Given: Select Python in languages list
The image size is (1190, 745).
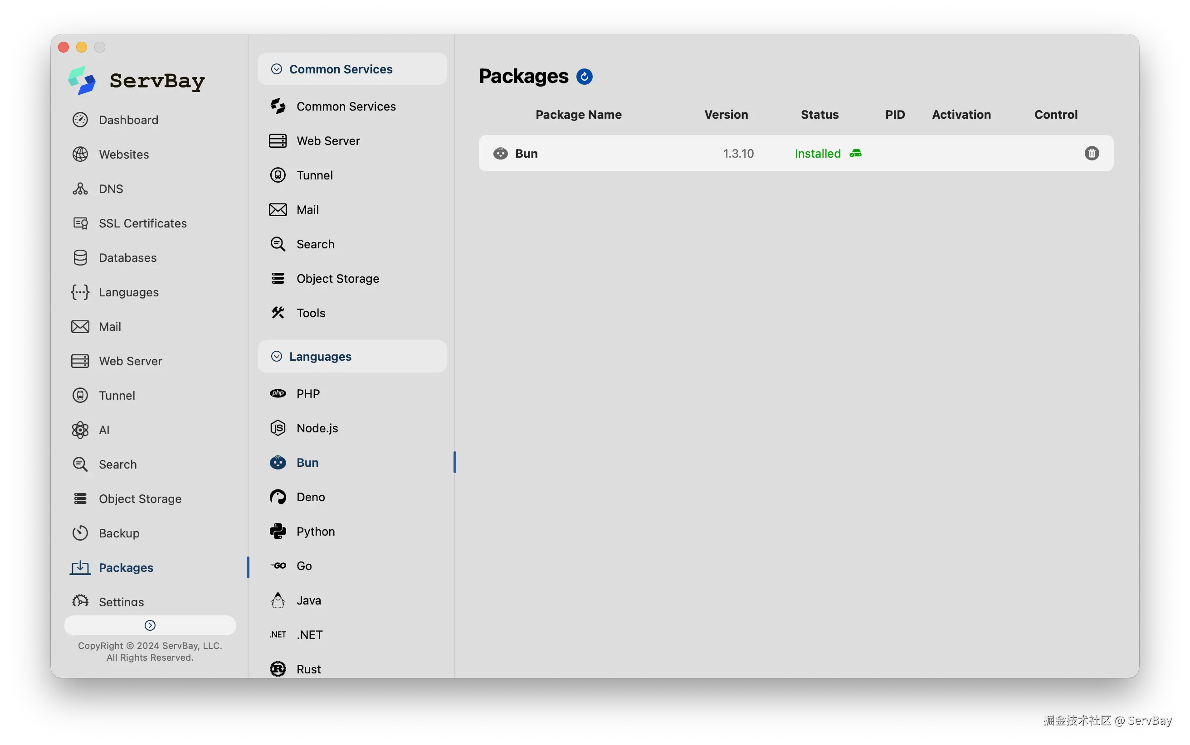Looking at the screenshot, I should (x=315, y=531).
